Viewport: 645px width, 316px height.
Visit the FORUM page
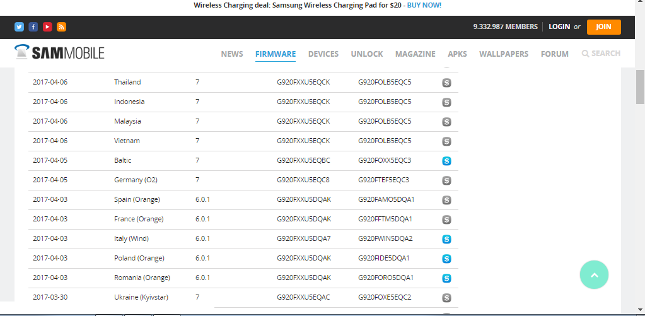click(x=554, y=54)
